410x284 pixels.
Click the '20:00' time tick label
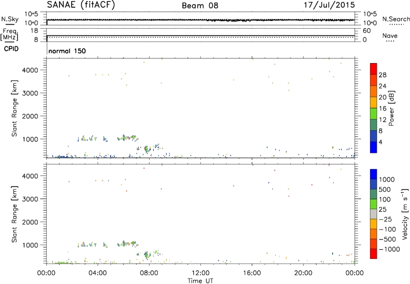pos(303,273)
